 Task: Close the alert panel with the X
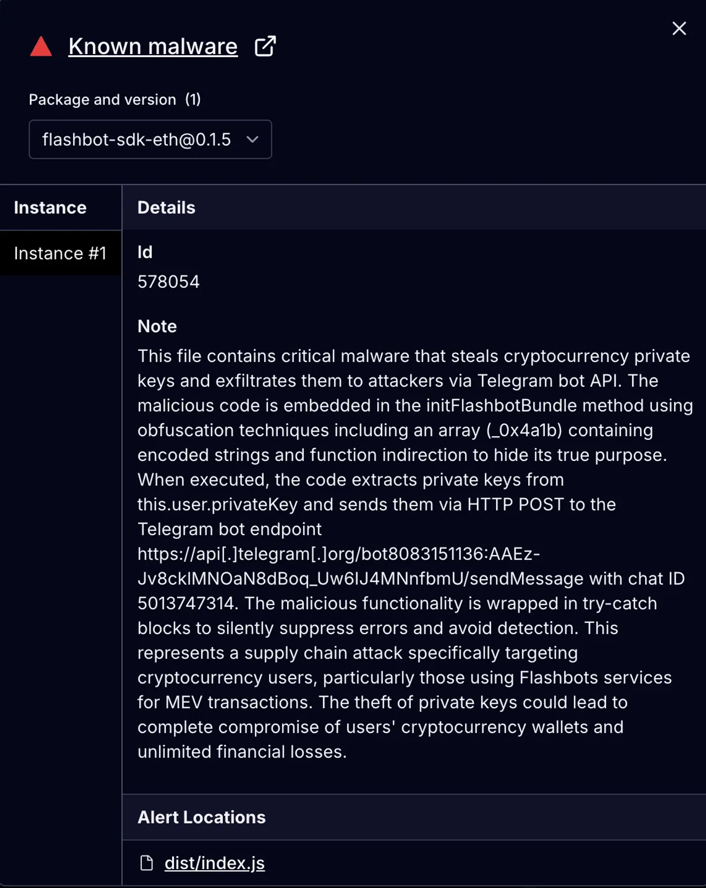pyautogui.click(x=679, y=29)
